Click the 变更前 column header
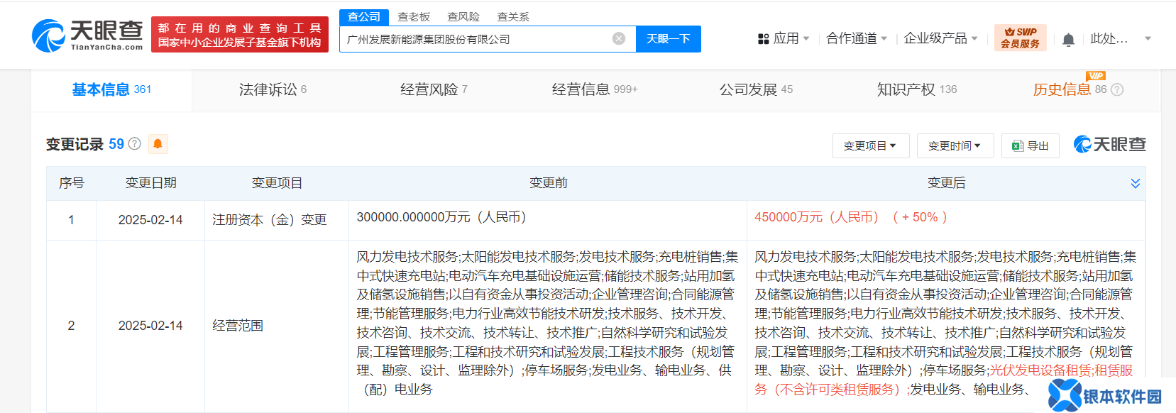1176x413 pixels. pyautogui.click(x=548, y=183)
